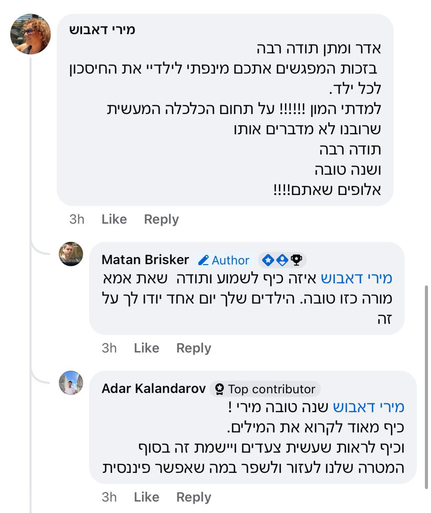Reply to the top comment by מירי דאבוש
Screen dimensions: 431x513
click(161, 219)
